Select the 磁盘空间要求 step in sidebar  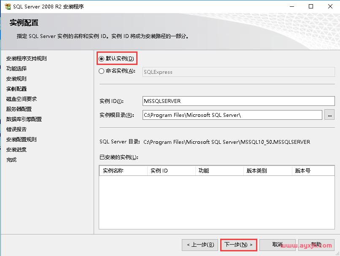pos(22,99)
